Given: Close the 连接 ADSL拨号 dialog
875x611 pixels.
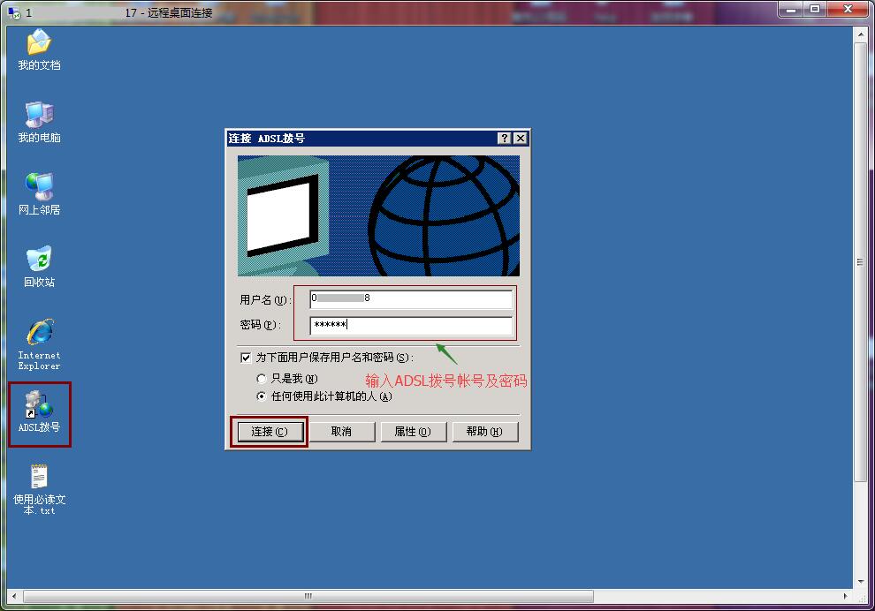Looking at the screenshot, I should coord(520,139).
